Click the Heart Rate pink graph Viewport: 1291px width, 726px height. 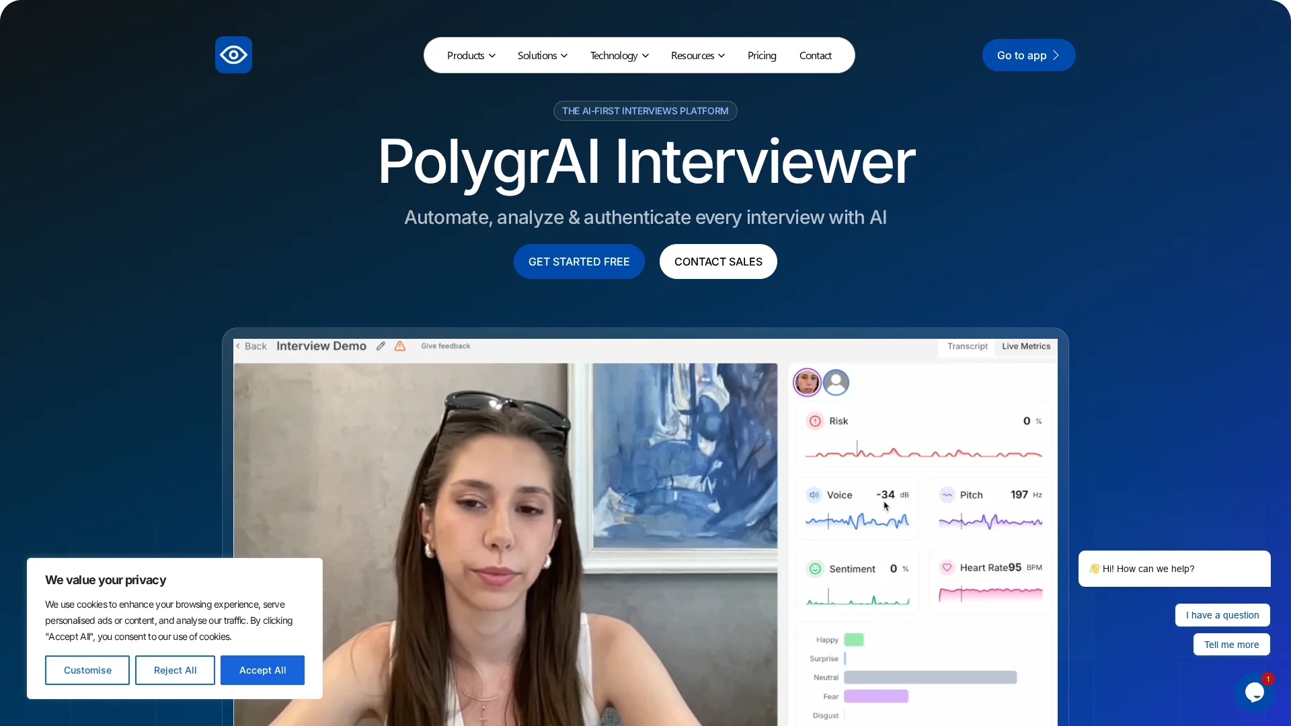pos(990,594)
